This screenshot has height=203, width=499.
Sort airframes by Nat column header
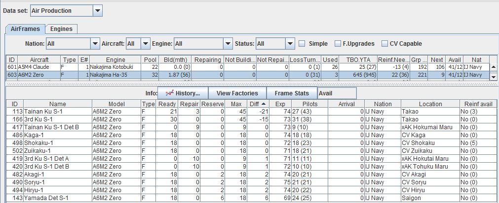[476, 59]
